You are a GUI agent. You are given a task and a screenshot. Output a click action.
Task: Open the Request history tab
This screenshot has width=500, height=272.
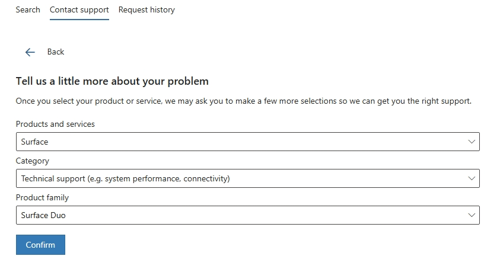[147, 9]
